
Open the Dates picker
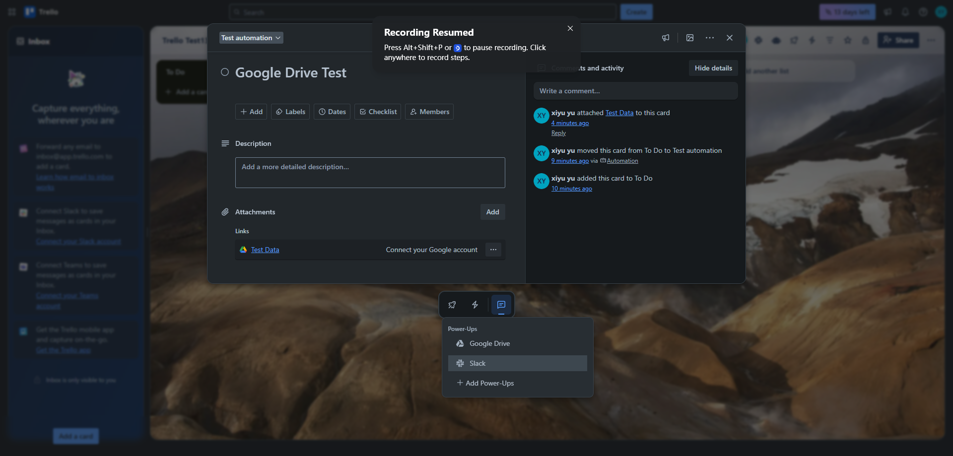click(332, 112)
